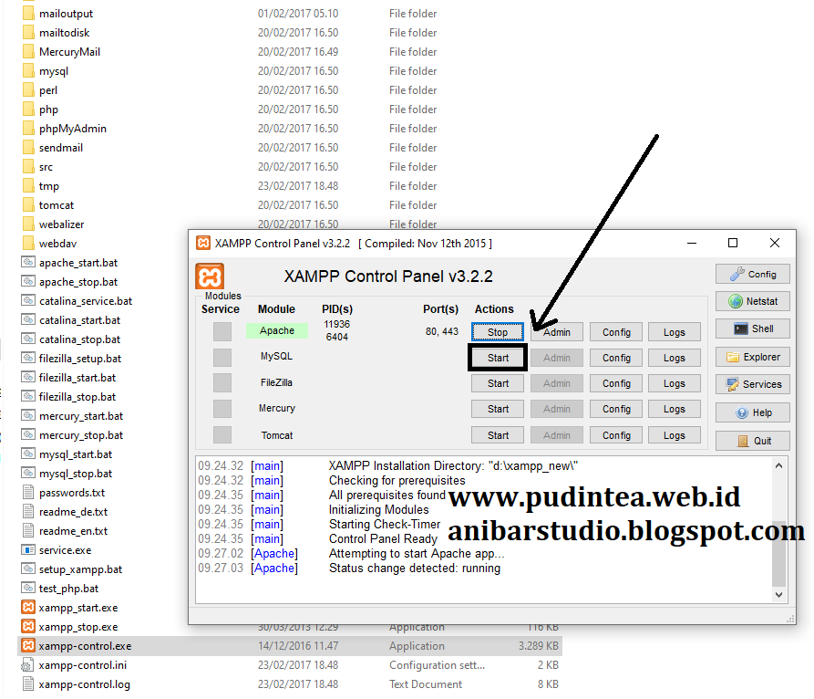Launch Netstat from the right panel

[752, 301]
